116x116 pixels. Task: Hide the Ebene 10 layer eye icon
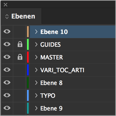[7, 32]
